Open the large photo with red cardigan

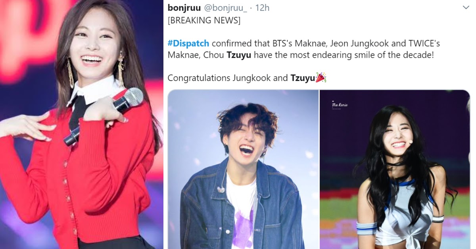[x=82, y=124]
